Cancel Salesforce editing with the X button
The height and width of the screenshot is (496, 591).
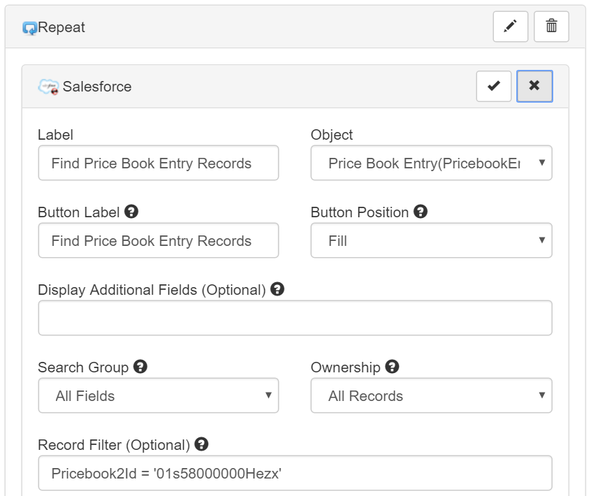534,87
